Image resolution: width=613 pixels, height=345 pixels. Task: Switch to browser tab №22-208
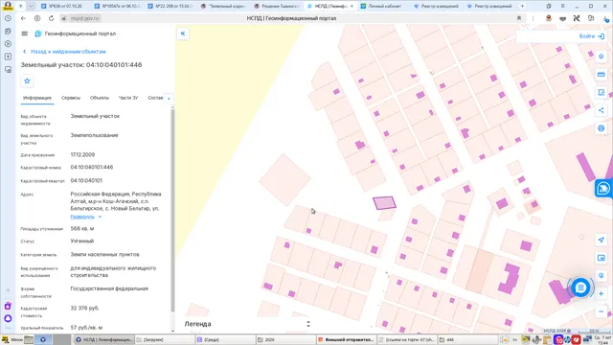click(171, 7)
